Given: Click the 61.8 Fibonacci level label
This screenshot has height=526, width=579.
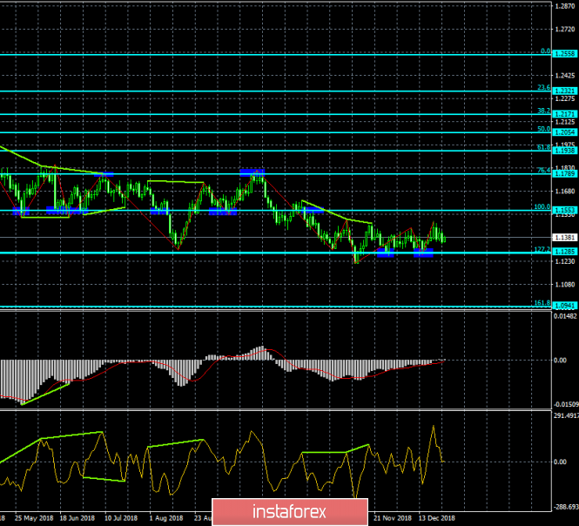Looking at the screenshot, I should pyautogui.click(x=543, y=147).
